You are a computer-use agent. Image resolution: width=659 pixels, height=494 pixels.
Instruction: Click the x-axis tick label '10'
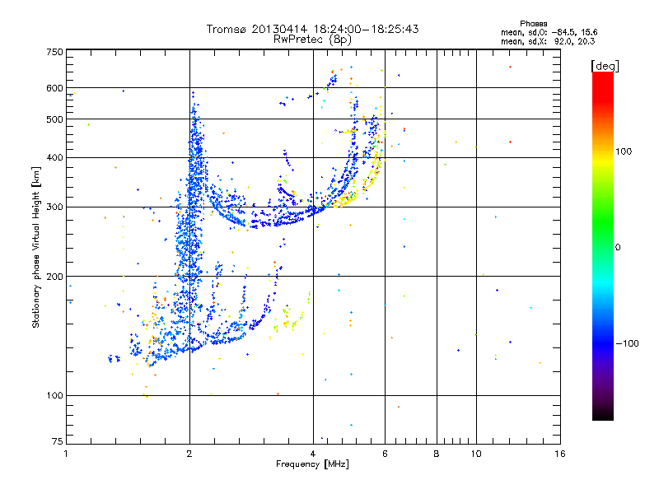point(476,454)
